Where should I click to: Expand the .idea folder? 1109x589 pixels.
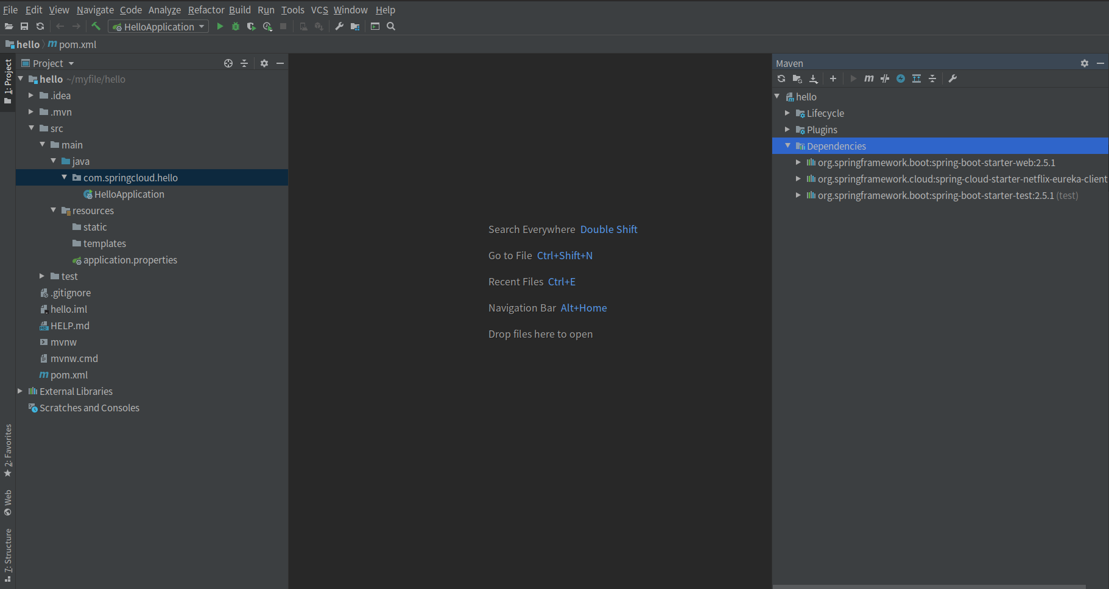coord(31,96)
